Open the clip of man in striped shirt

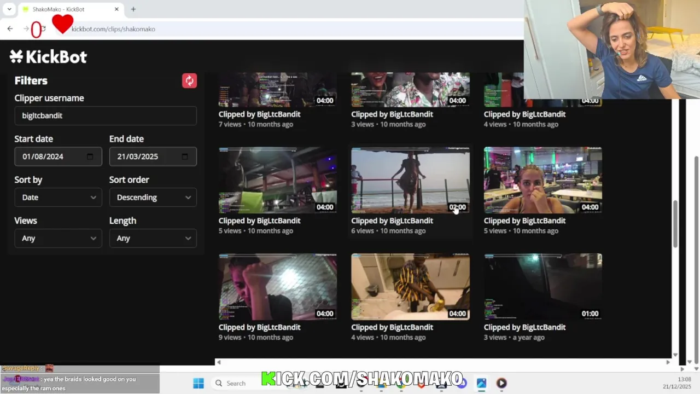pyautogui.click(x=410, y=287)
